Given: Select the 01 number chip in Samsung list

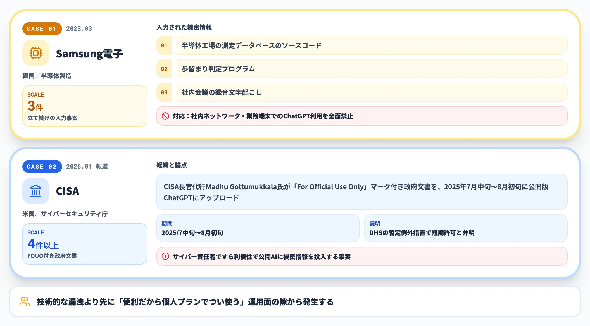Looking at the screenshot, I should (x=164, y=45).
